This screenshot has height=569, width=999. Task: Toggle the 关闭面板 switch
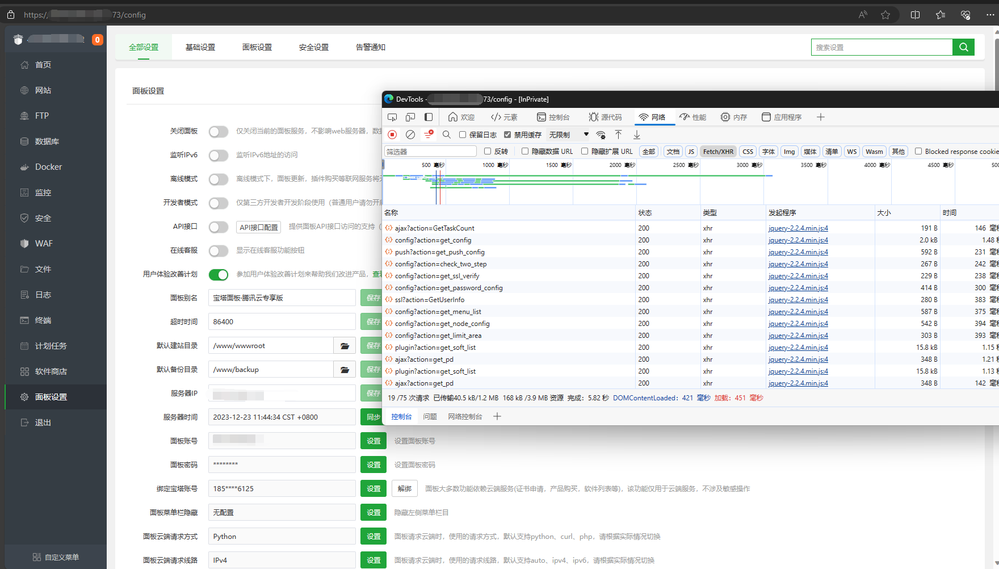point(219,132)
